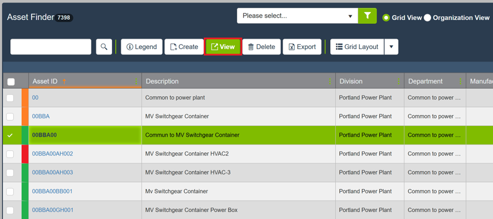The width and height of the screenshot is (493, 219).
Task: Expand the 'Please select...' dropdown
Action: coord(297,16)
